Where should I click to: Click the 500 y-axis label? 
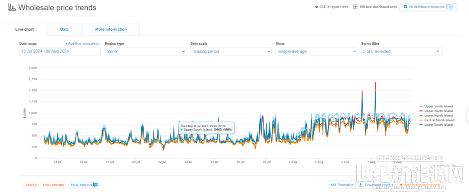pyautogui.click(x=34, y=136)
